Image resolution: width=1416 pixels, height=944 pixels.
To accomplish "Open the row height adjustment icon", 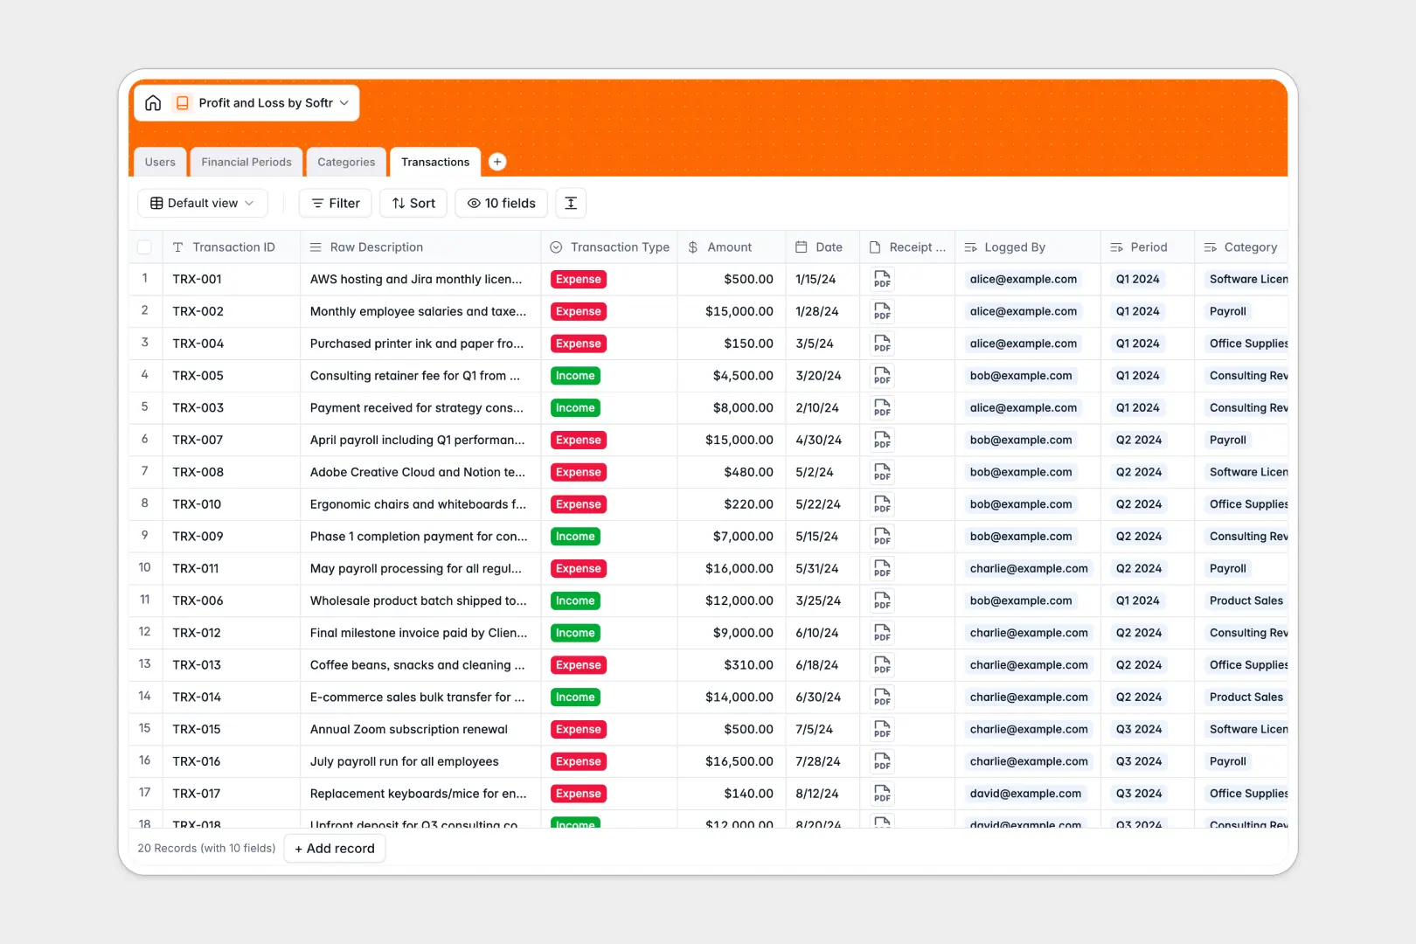I will 570,203.
